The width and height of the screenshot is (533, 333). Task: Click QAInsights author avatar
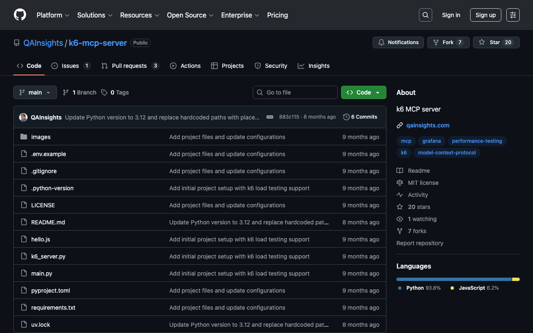[23, 117]
